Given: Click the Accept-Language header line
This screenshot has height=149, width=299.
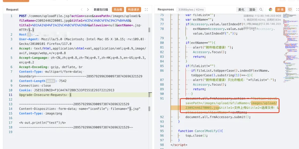Looking at the screenshot, I should coord(83,60).
